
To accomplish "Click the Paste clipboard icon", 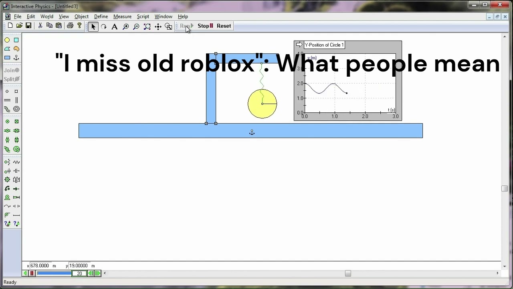I will tap(59, 26).
